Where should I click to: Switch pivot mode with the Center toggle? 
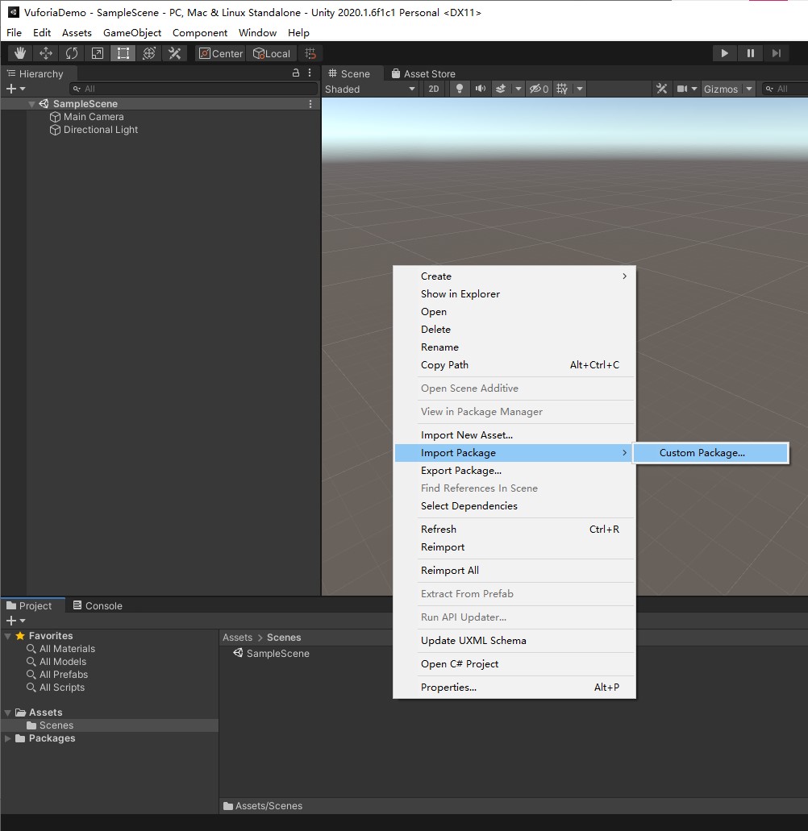click(x=219, y=53)
